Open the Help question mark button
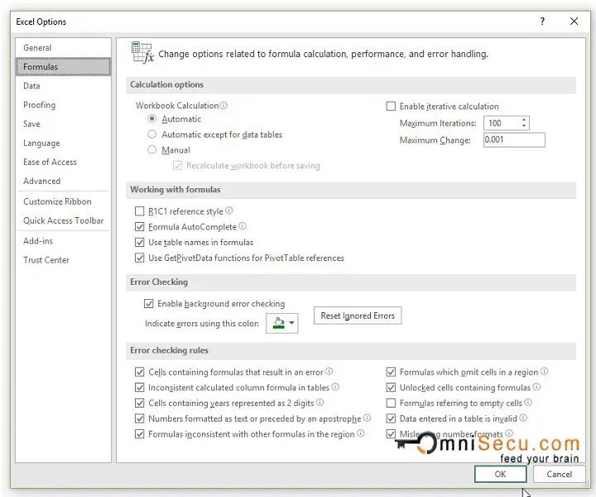Screen dimensions: 596x497 click(x=542, y=22)
